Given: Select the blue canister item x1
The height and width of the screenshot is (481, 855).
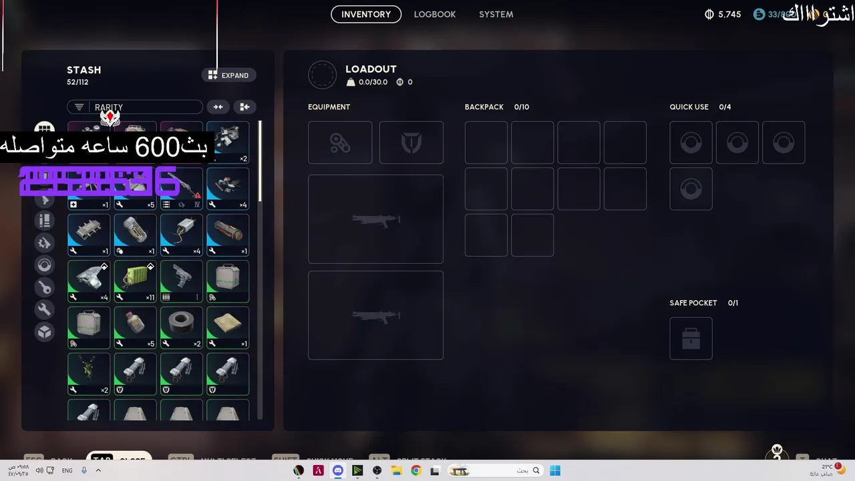Looking at the screenshot, I should tap(135, 234).
